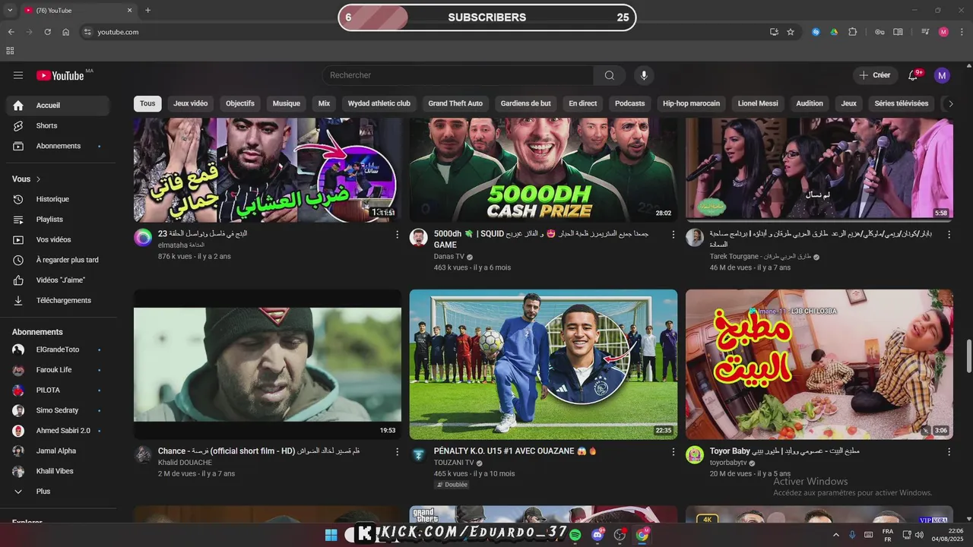The image size is (973, 547).
Task: Select the Wydad athletic club chip
Action: (379, 103)
